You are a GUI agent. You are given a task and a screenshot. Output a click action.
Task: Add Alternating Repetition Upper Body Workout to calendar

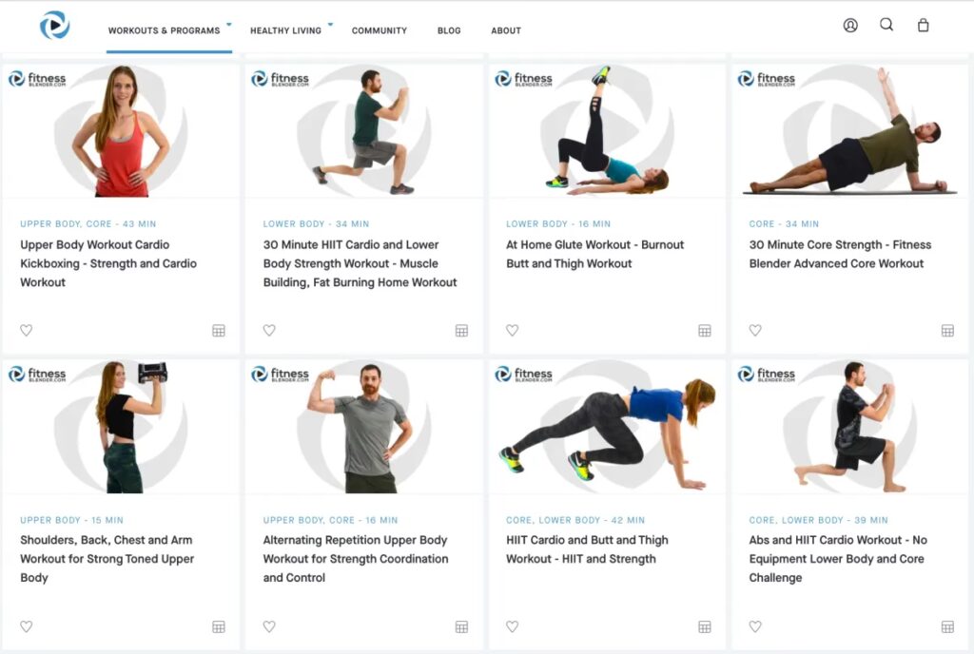[x=461, y=626]
